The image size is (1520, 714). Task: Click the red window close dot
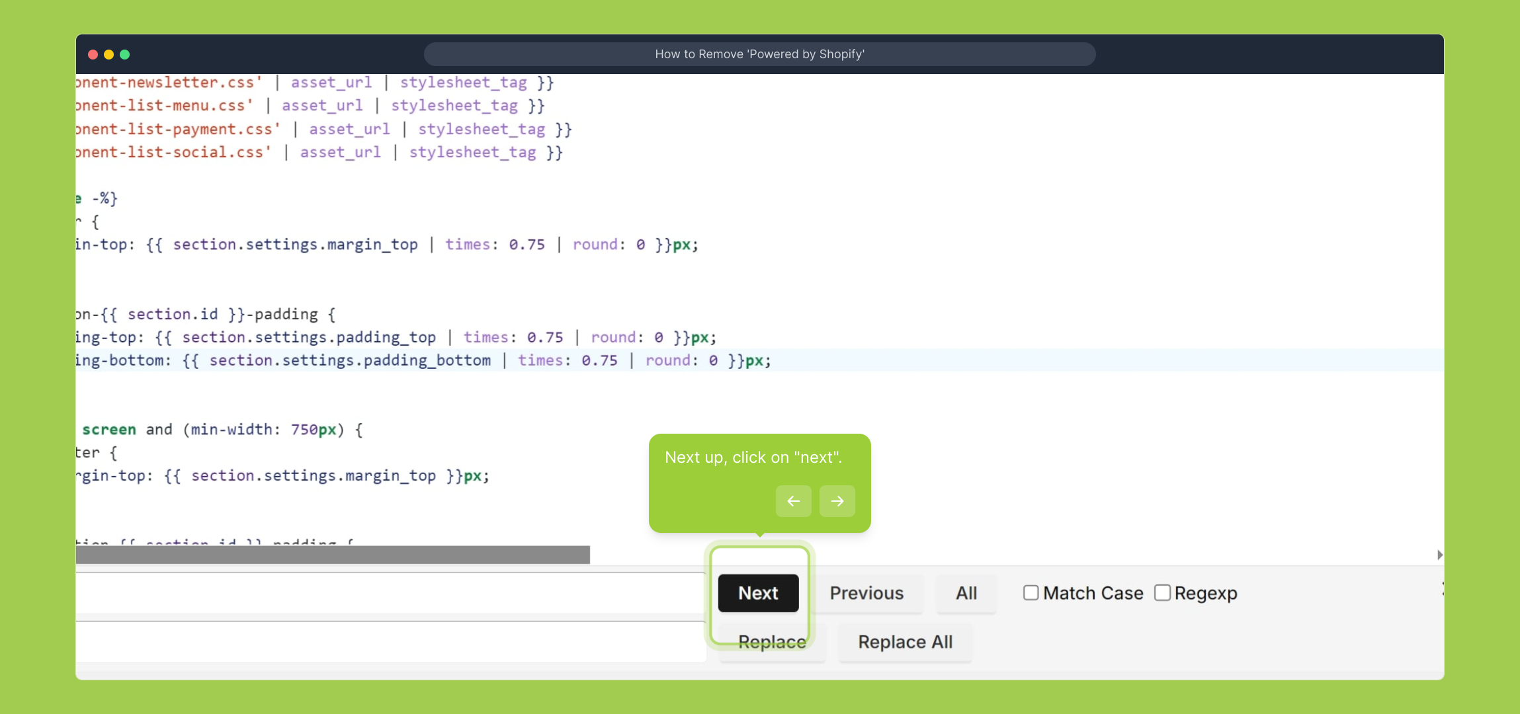click(93, 54)
